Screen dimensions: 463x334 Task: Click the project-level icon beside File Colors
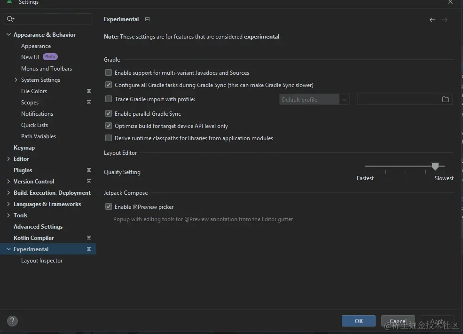click(x=89, y=91)
